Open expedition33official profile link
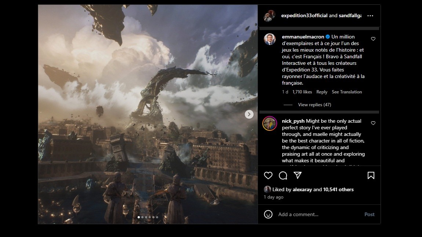The width and height of the screenshot is (422, 237). point(304,16)
